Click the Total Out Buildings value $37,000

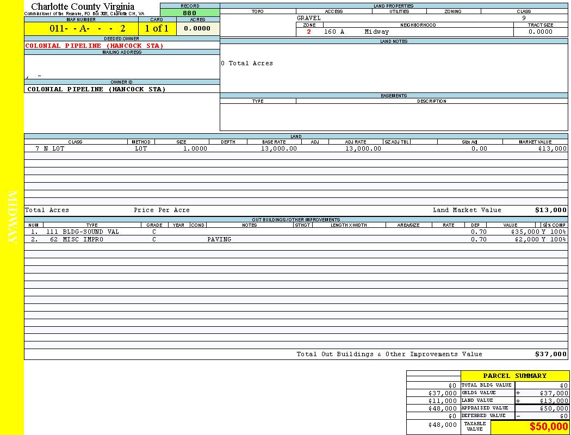(x=550, y=354)
